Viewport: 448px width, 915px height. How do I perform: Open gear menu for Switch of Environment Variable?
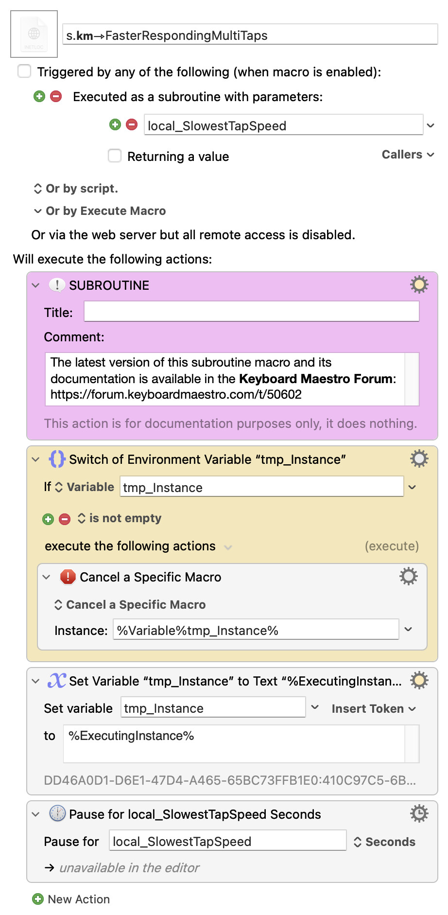click(419, 458)
